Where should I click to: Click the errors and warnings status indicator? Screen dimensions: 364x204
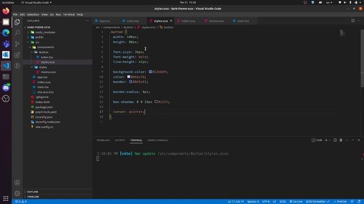(x=21, y=202)
